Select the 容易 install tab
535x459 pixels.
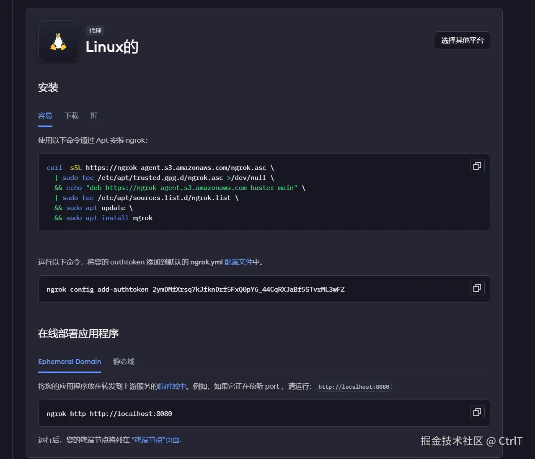[x=45, y=116]
